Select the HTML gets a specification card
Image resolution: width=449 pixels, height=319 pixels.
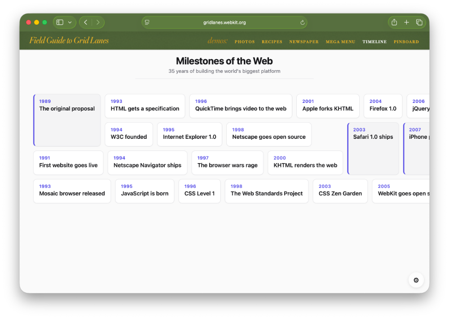pos(145,106)
